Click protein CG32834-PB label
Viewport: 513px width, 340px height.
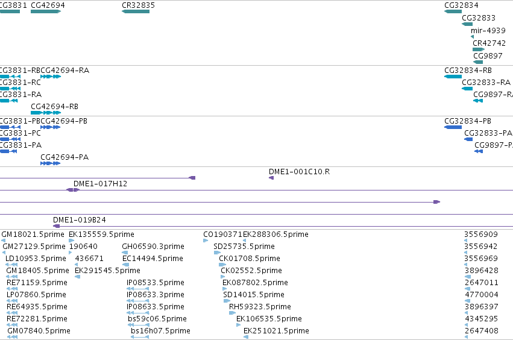pyautogui.click(x=468, y=121)
